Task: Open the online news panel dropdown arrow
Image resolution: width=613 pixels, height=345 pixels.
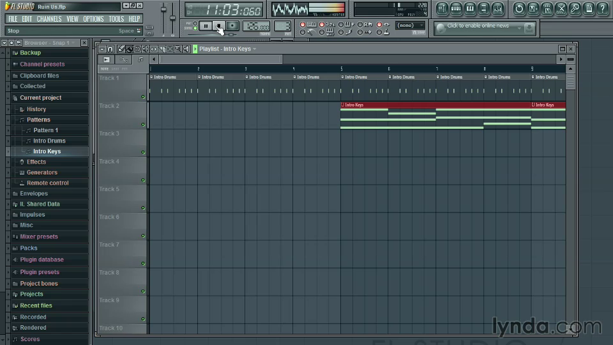Action: click(519, 27)
